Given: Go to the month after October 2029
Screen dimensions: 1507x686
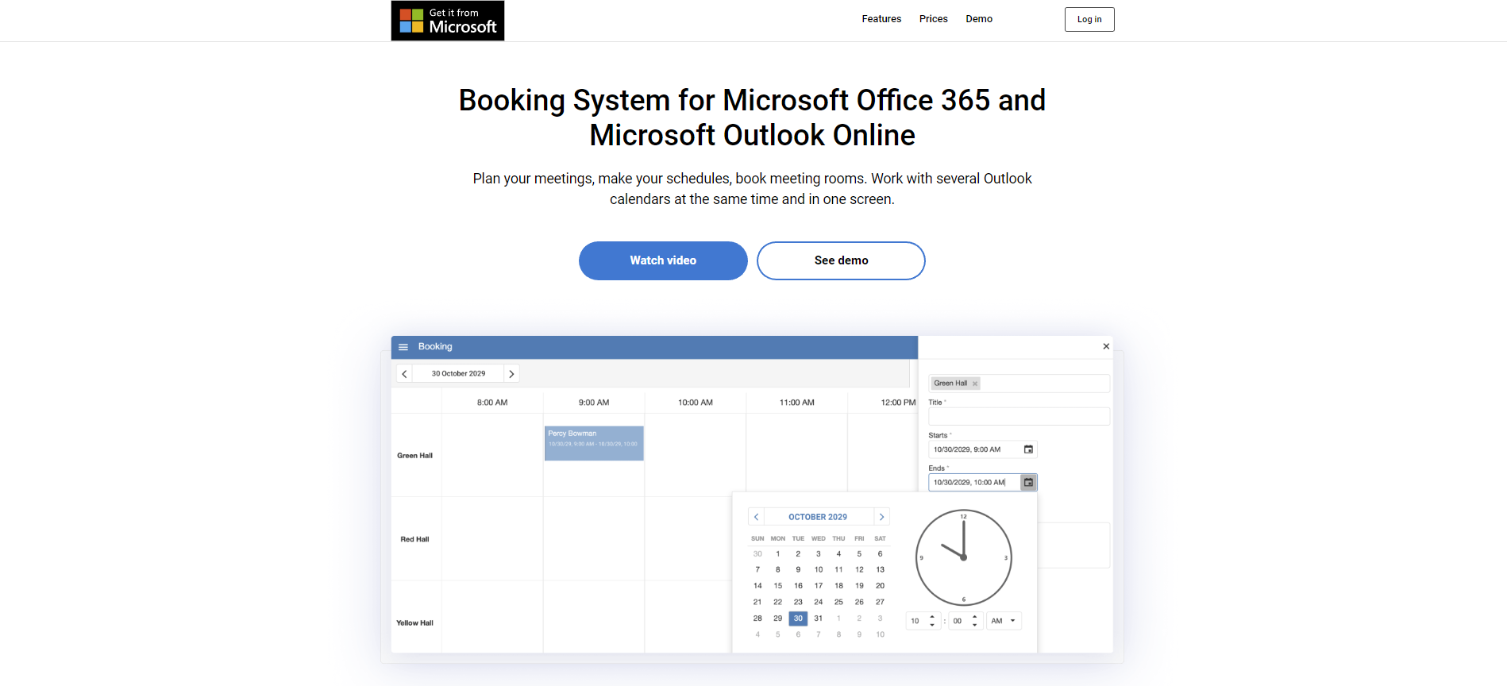Looking at the screenshot, I should [x=881, y=517].
